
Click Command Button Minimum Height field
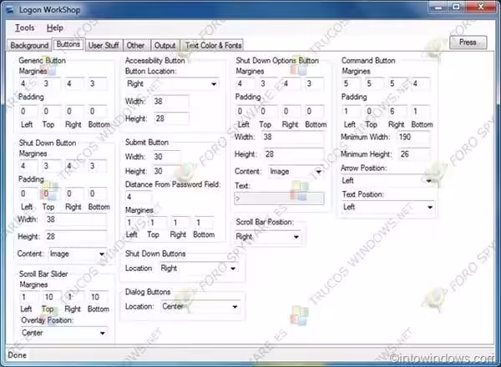pyautogui.click(x=414, y=154)
